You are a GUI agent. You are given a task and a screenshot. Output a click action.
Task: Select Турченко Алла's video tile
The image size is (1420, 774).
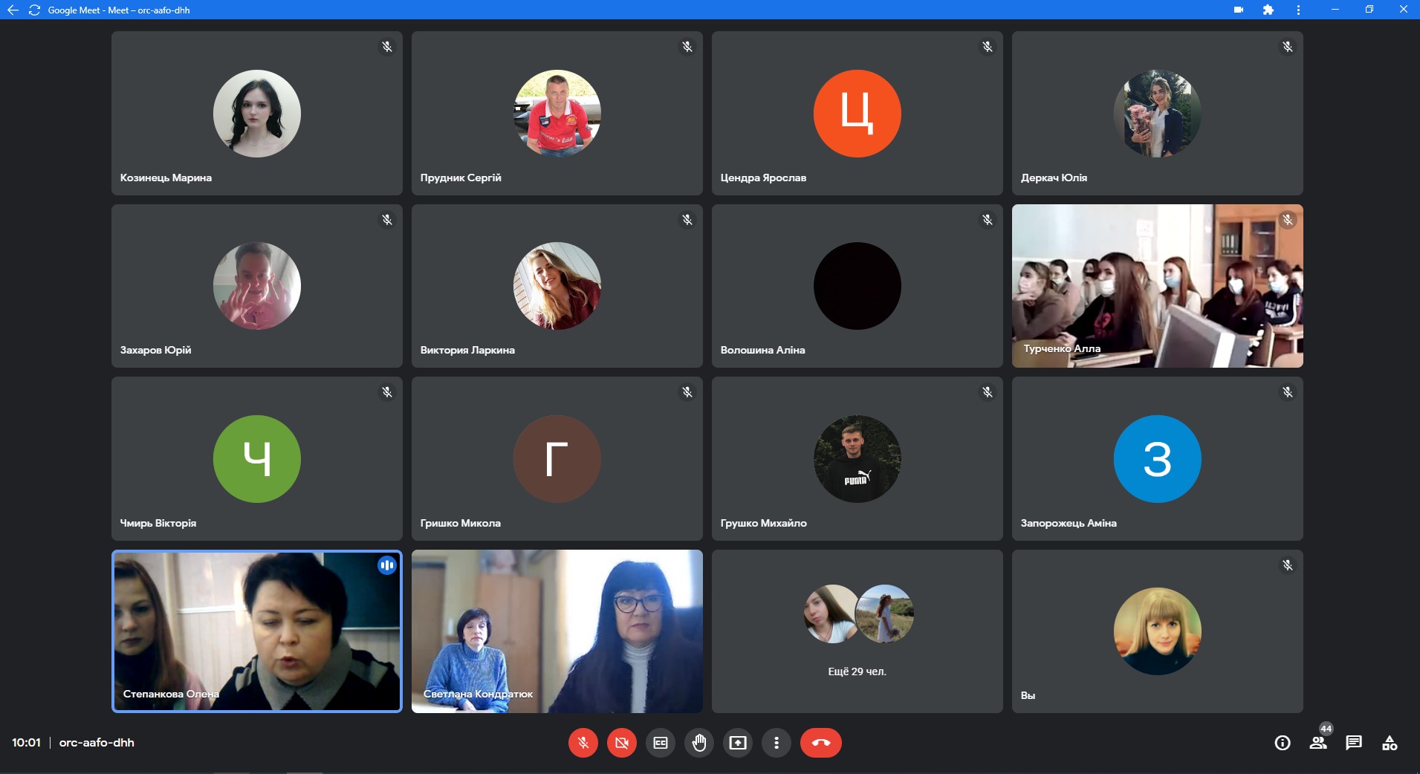[x=1157, y=286]
